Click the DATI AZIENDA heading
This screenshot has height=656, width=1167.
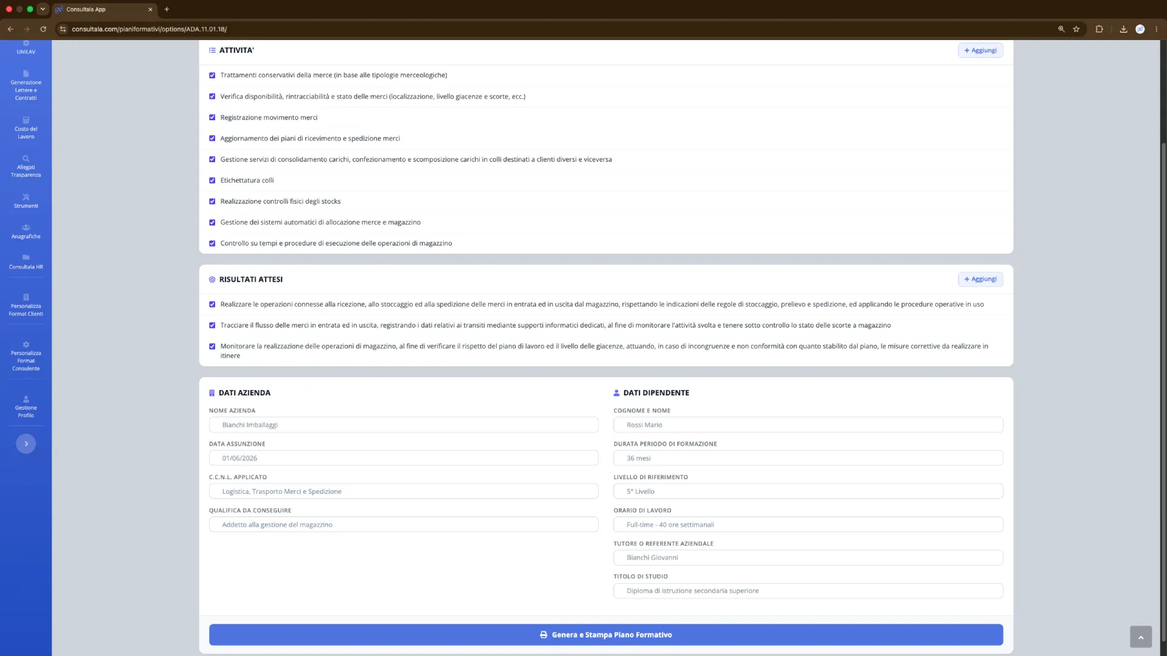244,393
